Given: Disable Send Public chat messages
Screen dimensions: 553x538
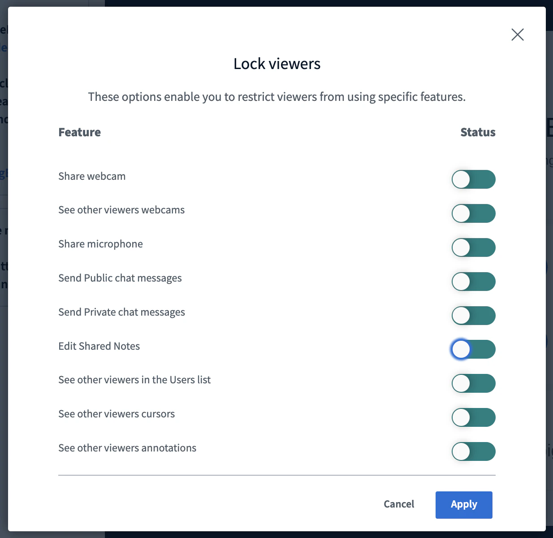Looking at the screenshot, I should [x=473, y=282].
